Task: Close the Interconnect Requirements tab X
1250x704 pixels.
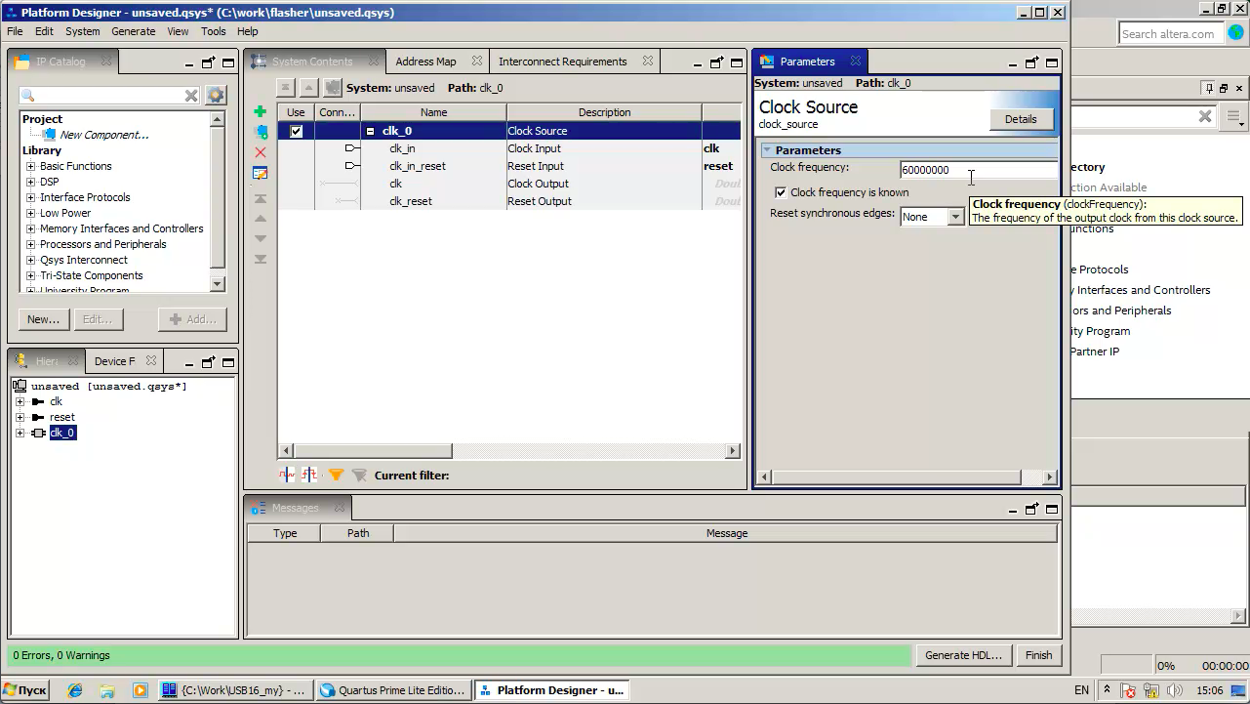Action: tap(648, 61)
